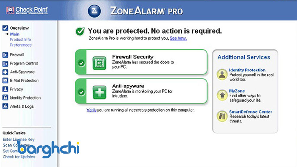Click the Verify protection link
The height and width of the screenshot is (167, 297).
point(91,110)
